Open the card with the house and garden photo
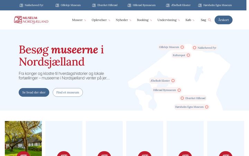 24,138
